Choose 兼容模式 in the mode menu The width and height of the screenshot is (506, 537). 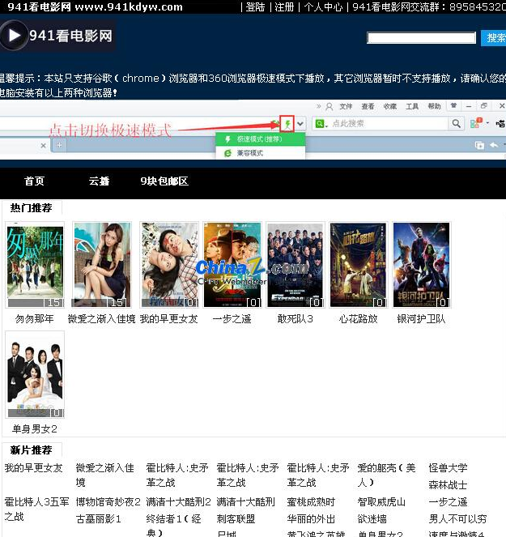point(260,153)
